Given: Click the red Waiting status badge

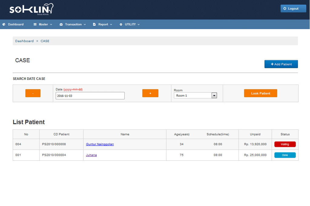Looking at the screenshot, I should [285, 144].
